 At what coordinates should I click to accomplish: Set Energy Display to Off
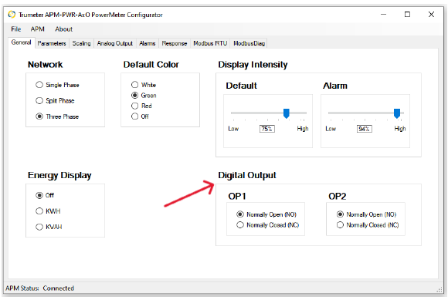coord(45,195)
